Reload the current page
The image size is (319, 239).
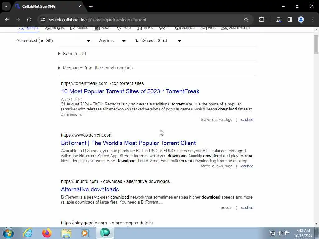tap(29, 20)
